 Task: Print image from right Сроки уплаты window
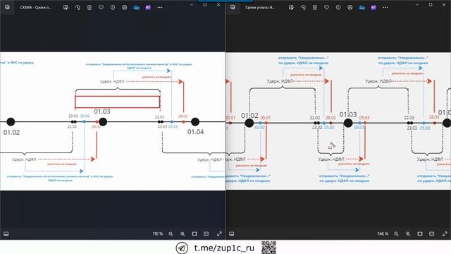[350, 8]
